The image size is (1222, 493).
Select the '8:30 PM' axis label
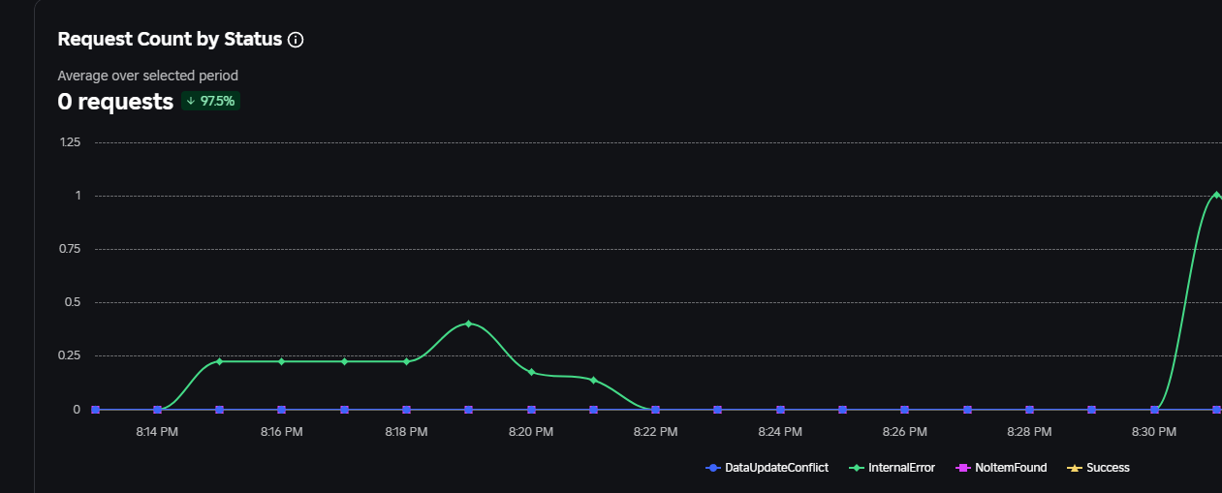(1153, 431)
